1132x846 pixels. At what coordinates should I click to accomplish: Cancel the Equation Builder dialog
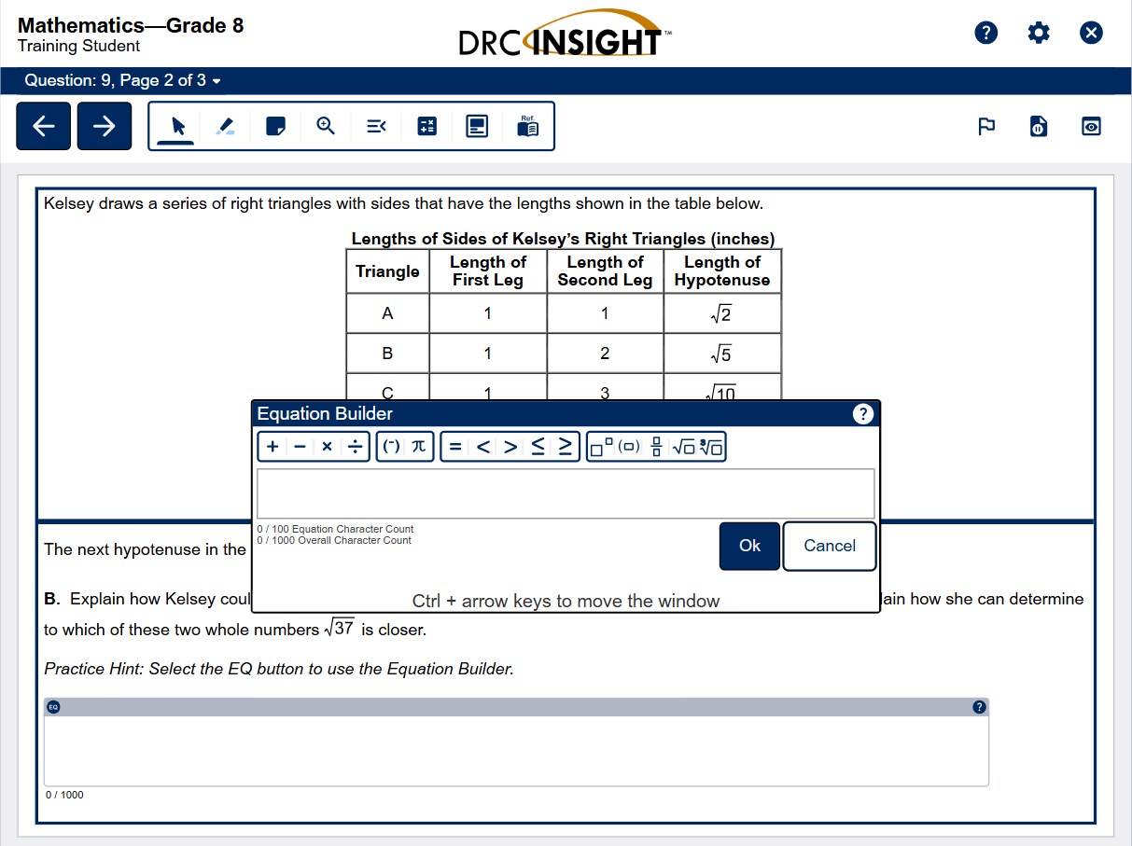point(830,546)
